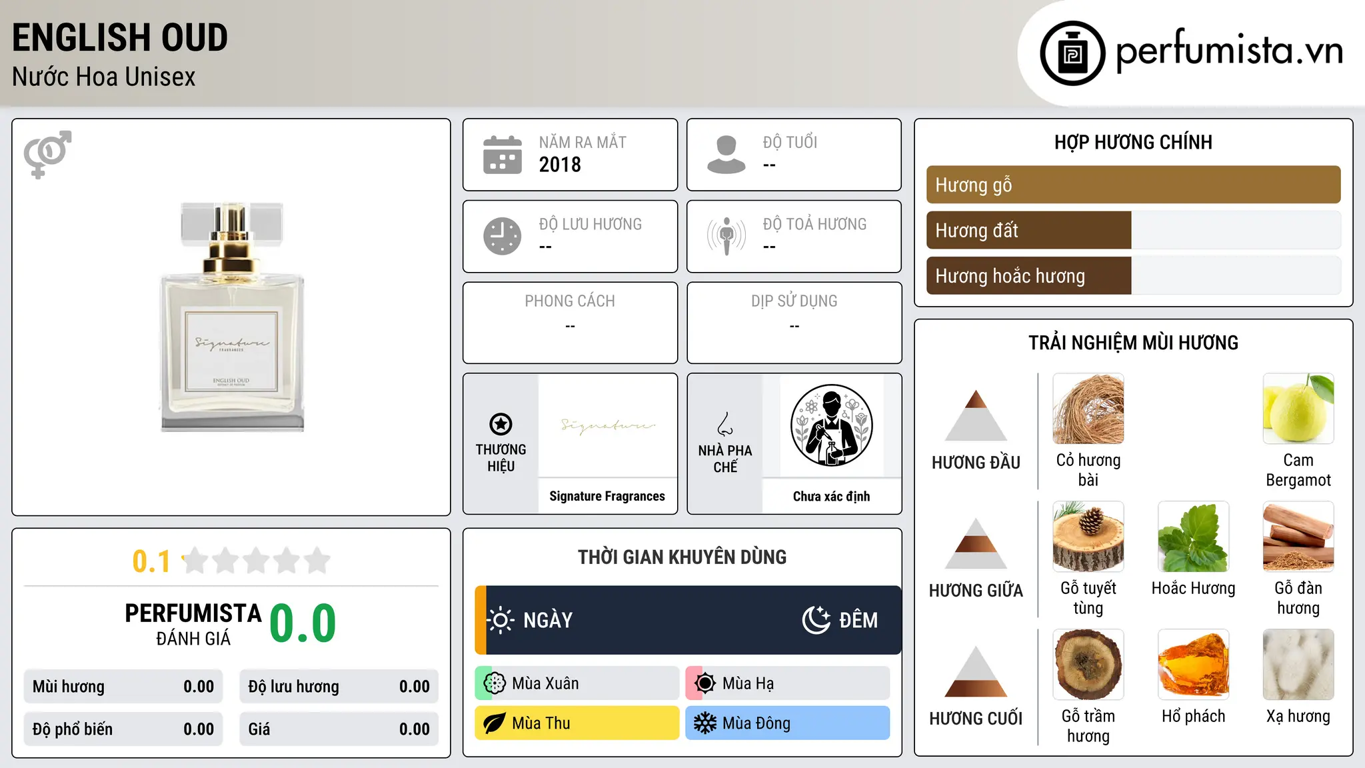This screenshot has width=1365, height=768.
Task: Select the person icon beside Độ tuổi
Action: click(x=726, y=155)
